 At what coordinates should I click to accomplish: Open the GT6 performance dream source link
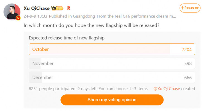click(x=136, y=16)
